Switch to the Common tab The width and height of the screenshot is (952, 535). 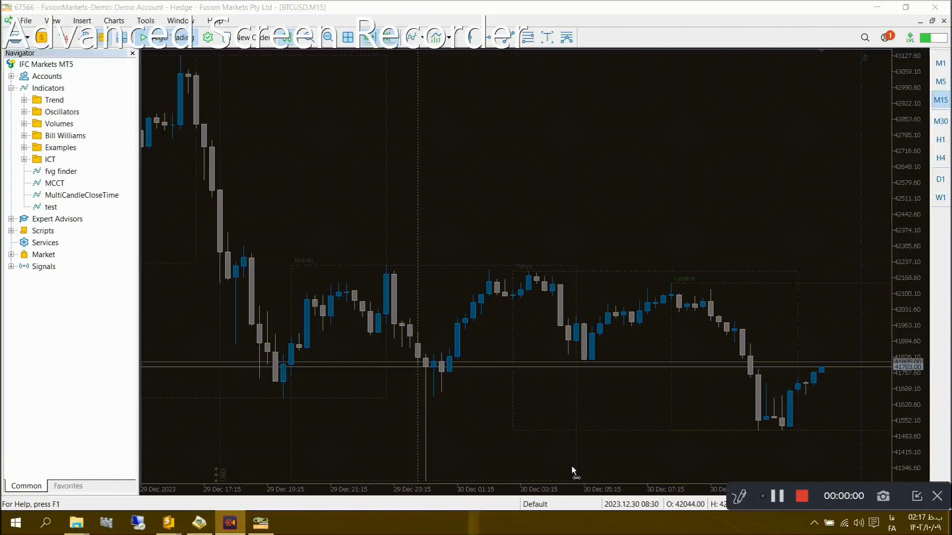26,486
